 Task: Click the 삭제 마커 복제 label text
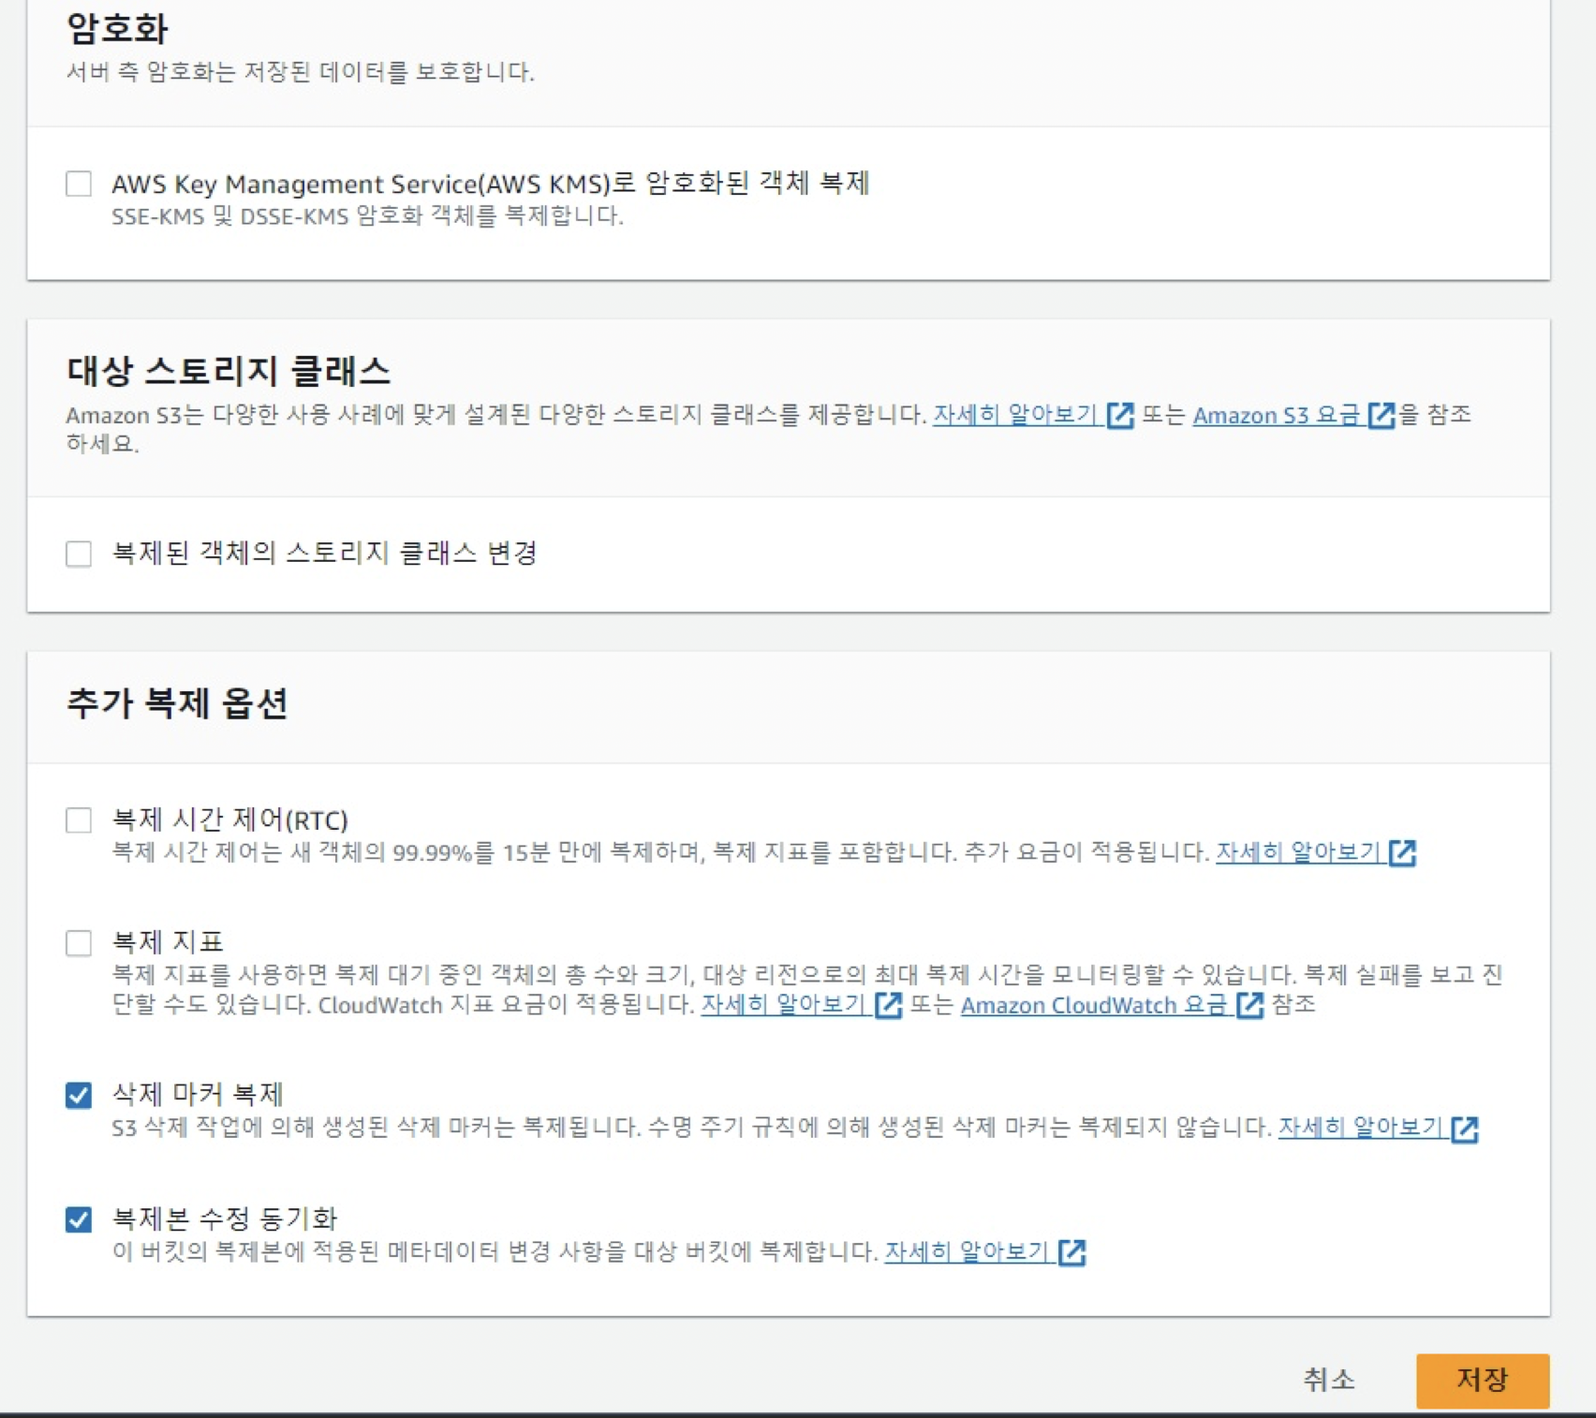coord(198,1094)
